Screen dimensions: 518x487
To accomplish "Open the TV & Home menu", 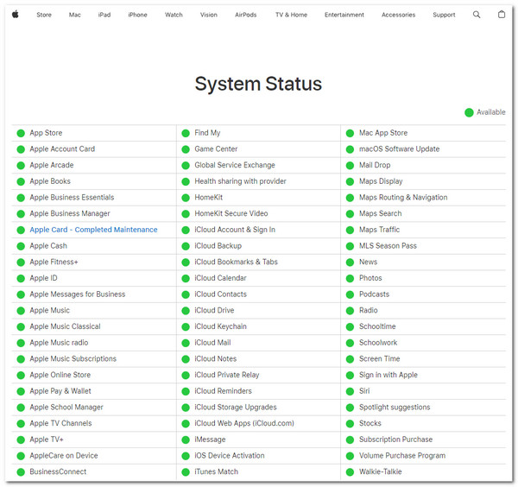I will pyautogui.click(x=292, y=15).
